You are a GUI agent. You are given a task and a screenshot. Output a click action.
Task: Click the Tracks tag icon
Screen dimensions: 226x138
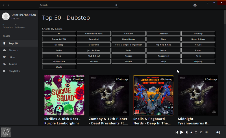click(5, 64)
